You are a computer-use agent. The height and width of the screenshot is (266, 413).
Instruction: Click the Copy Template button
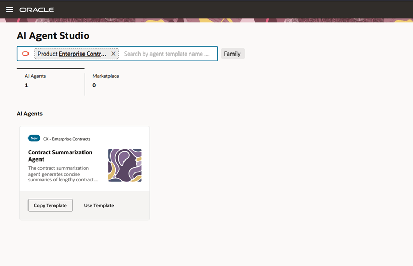pyautogui.click(x=50, y=205)
